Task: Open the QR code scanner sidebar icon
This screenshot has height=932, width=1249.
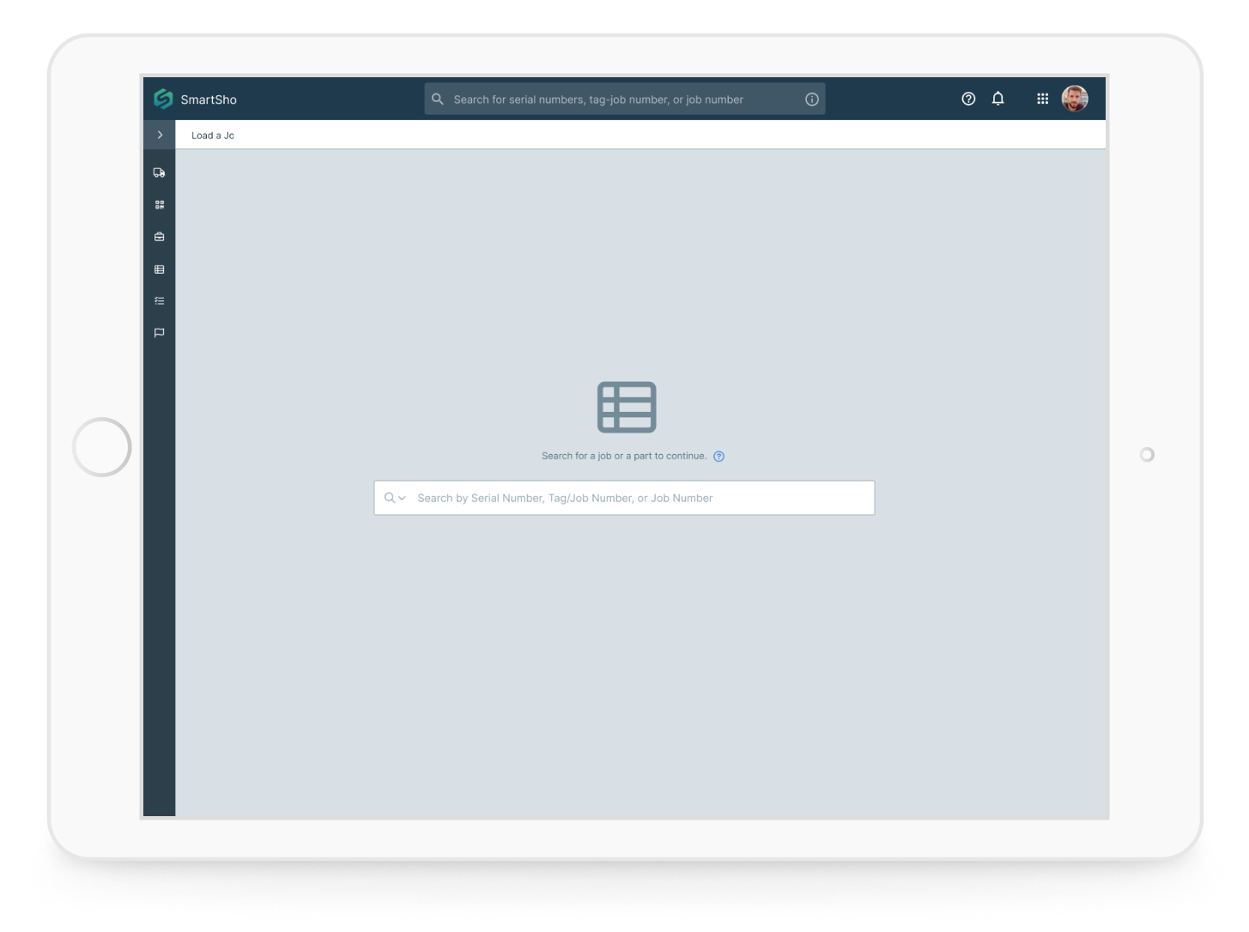Action: coord(160,205)
